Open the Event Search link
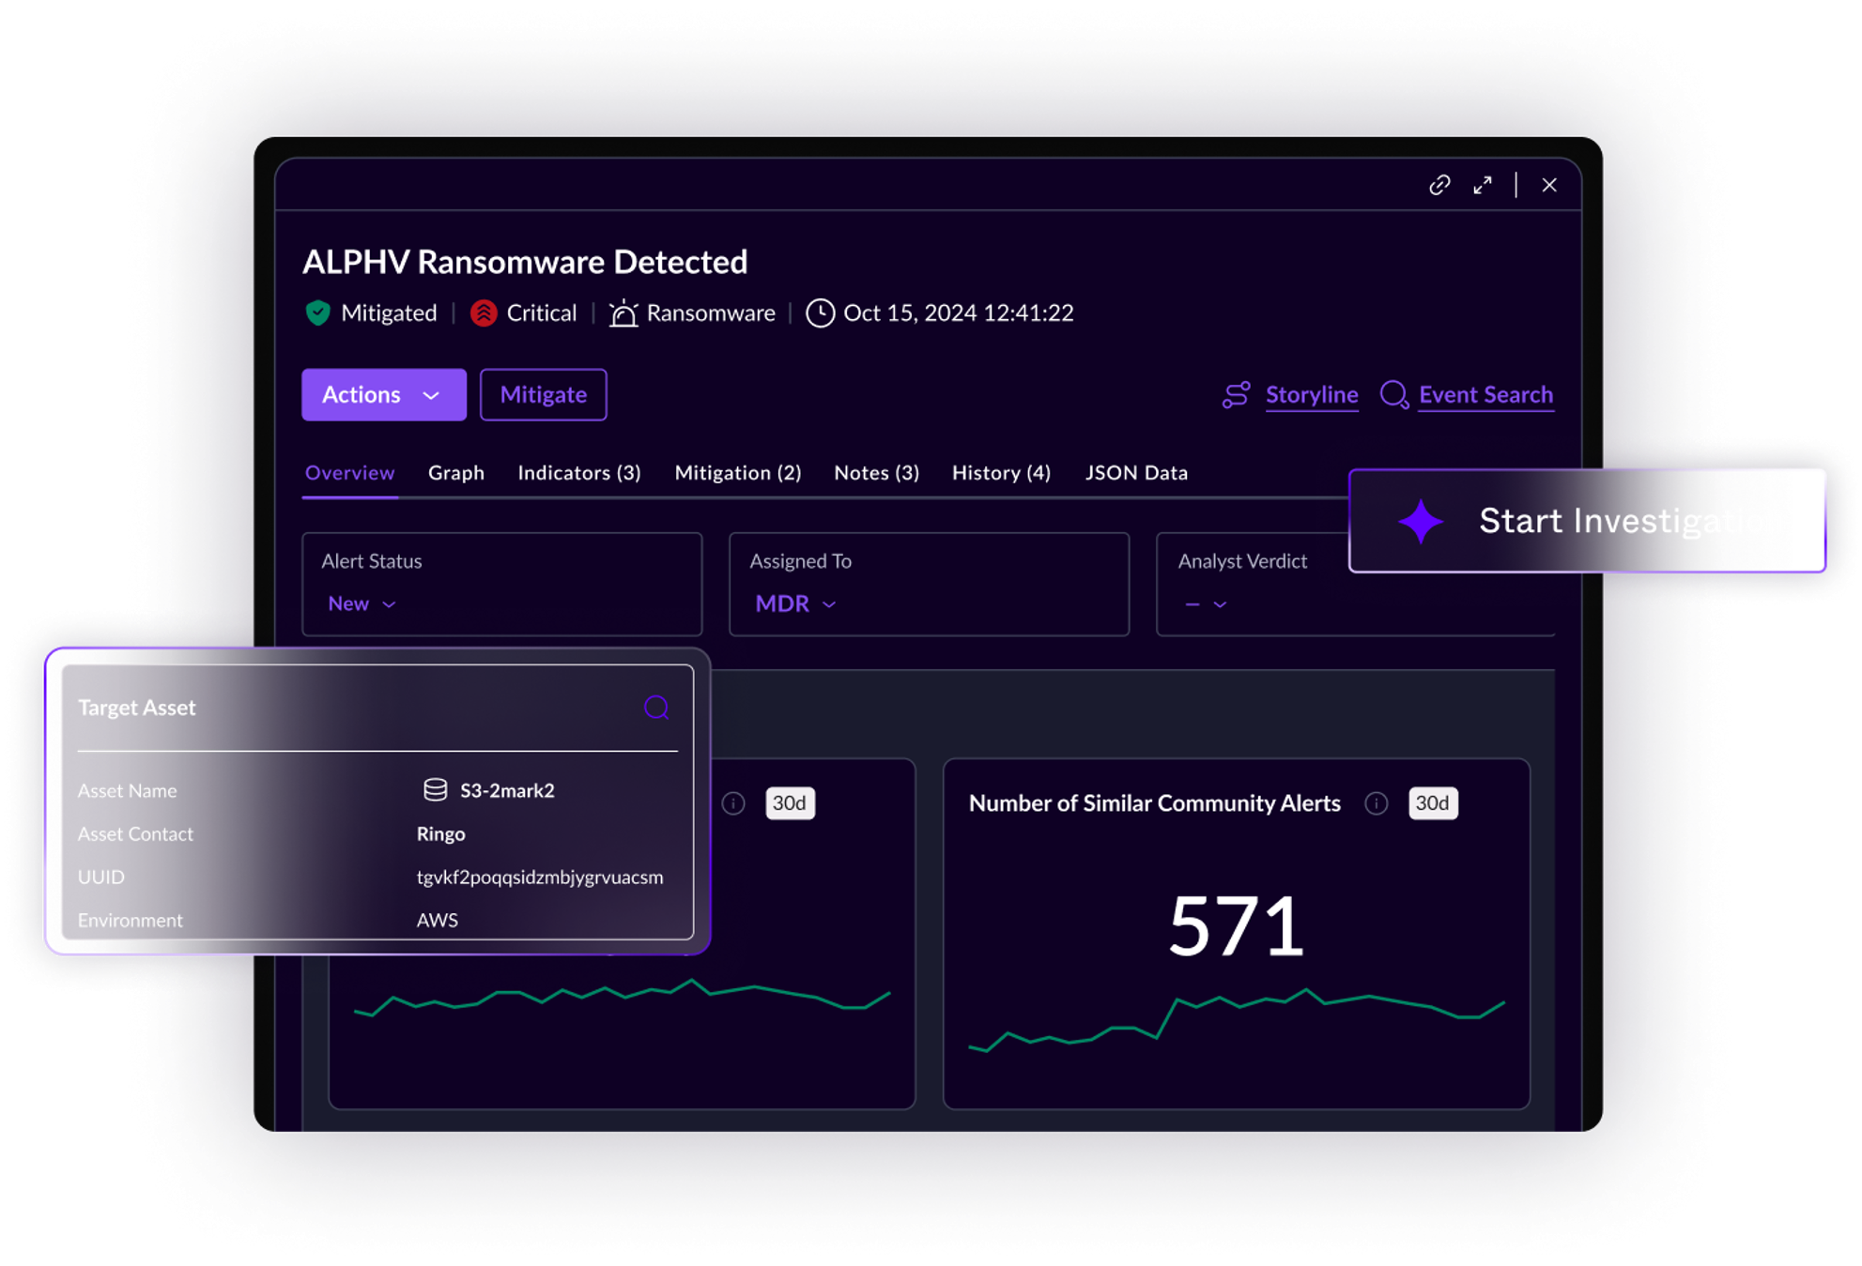 click(x=1485, y=395)
